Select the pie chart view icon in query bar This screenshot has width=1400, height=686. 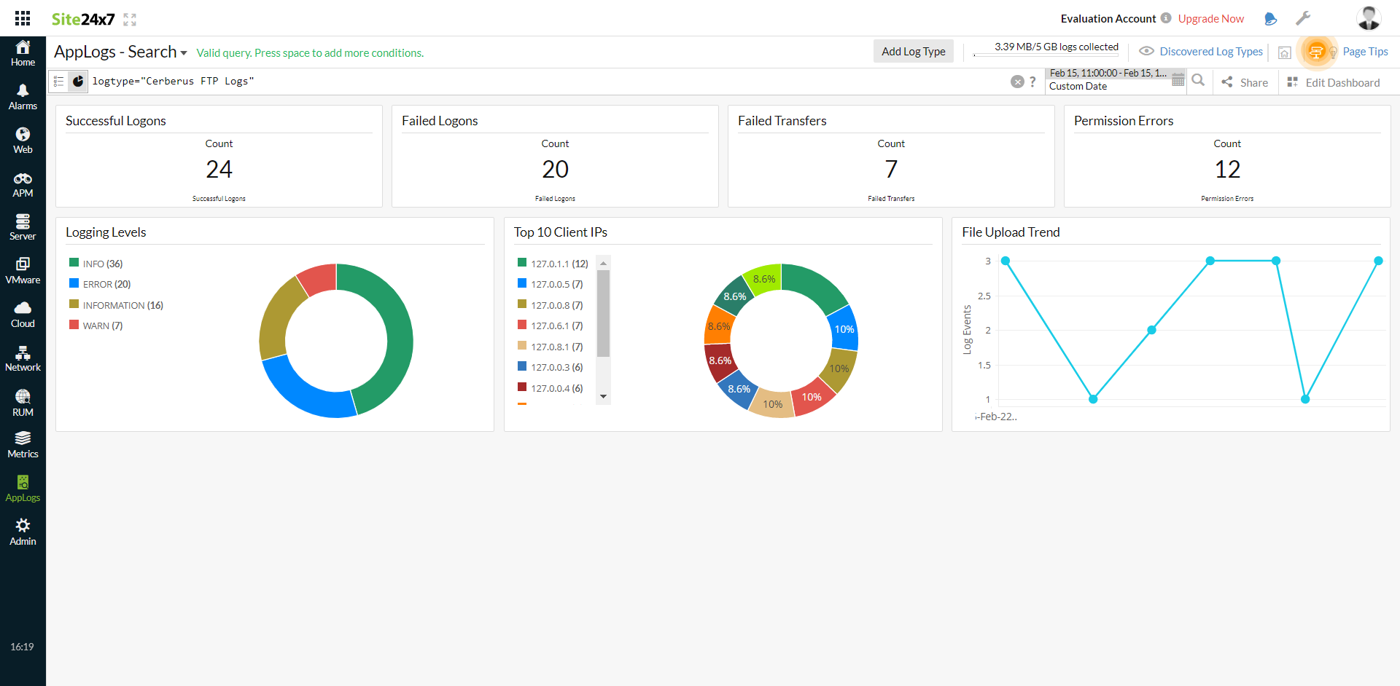(x=78, y=81)
